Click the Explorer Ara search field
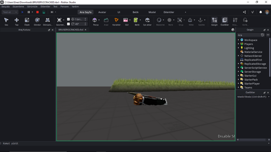271x152 pixels. click(249, 35)
